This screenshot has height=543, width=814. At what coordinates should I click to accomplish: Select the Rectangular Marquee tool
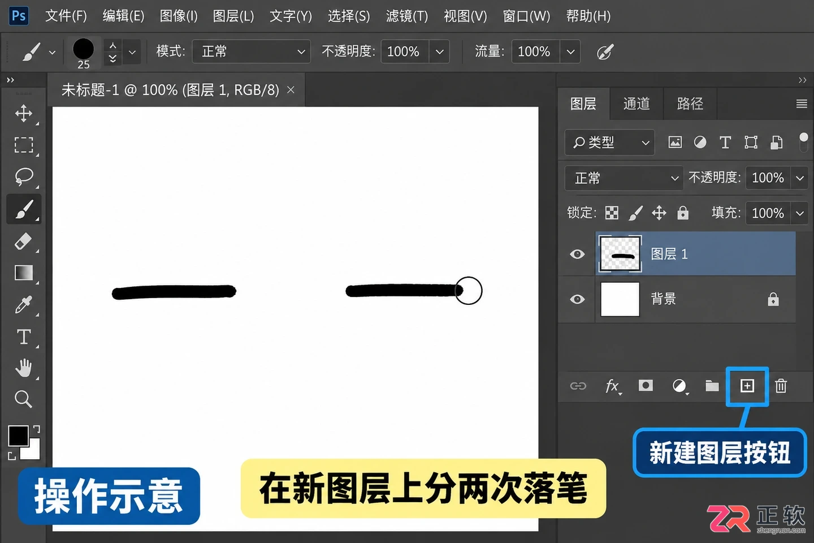pyautogui.click(x=23, y=145)
